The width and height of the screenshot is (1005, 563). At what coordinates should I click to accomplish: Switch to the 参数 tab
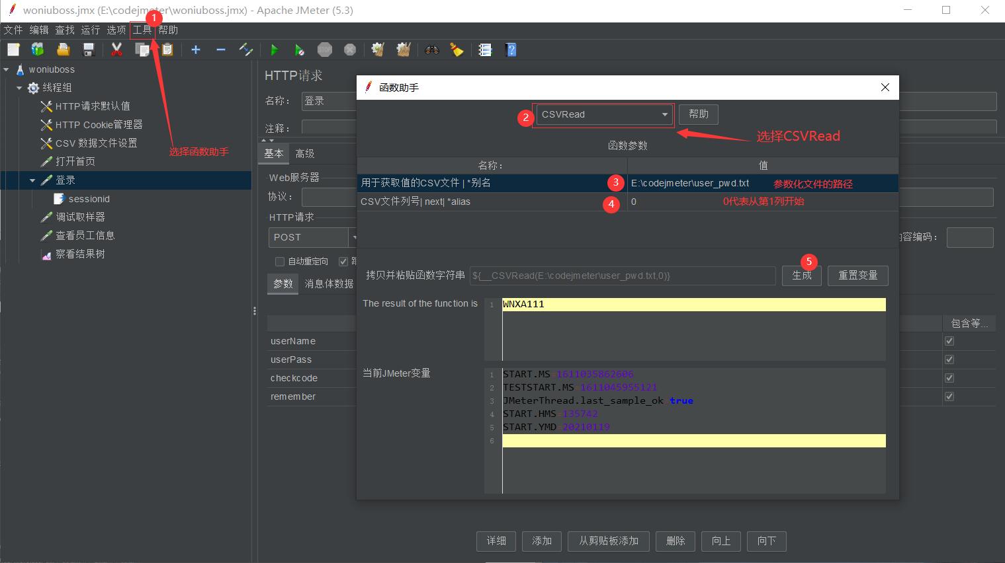(x=283, y=283)
